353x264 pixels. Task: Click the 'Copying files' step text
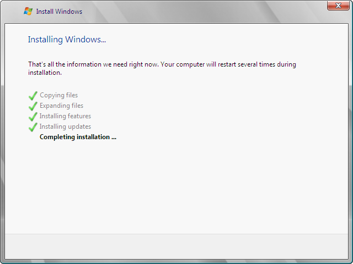[59, 95]
